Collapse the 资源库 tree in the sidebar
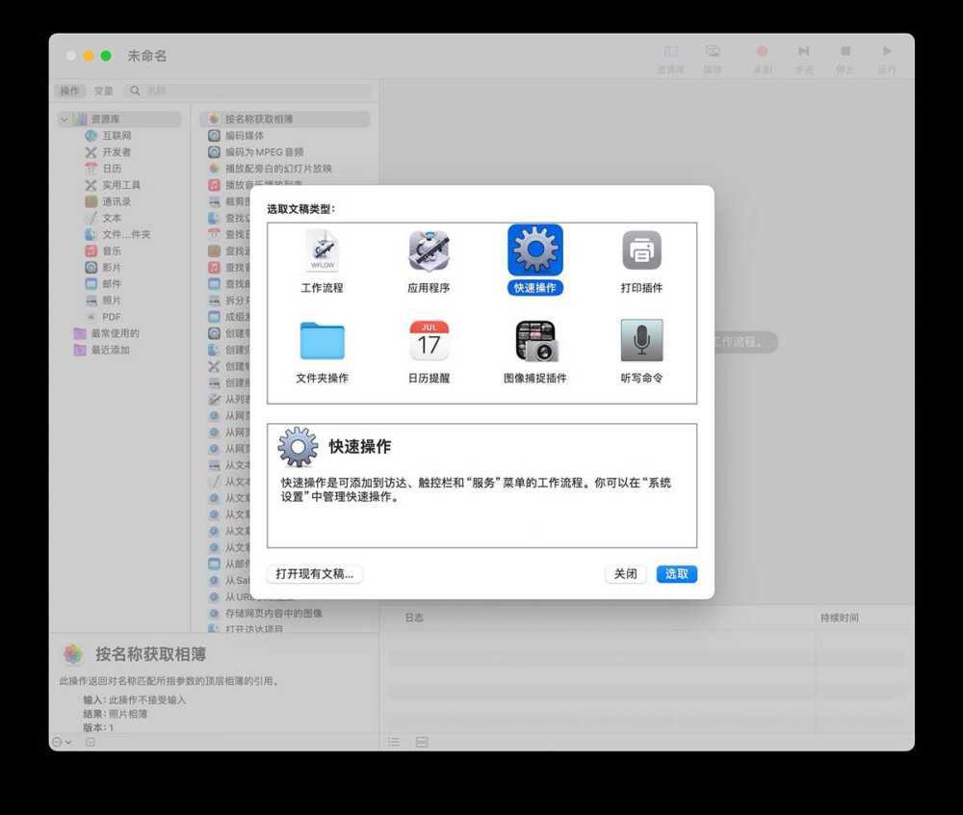This screenshot has width=963, height=815. 64,118
